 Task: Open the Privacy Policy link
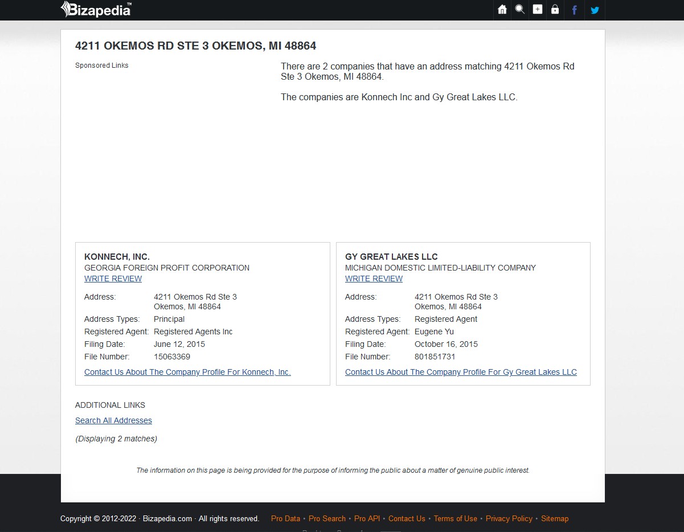tap(509, 518)
